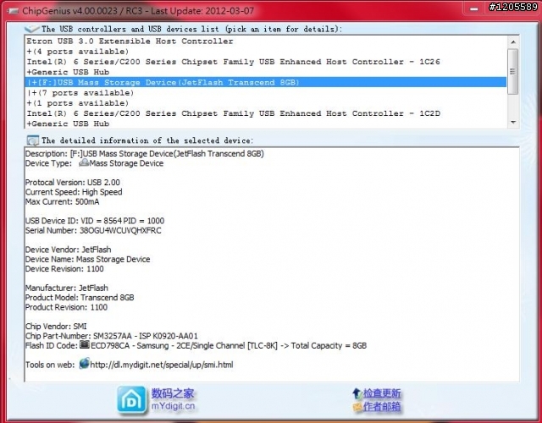
Task: Click the 'VID = 8564 PID = 1000' line
Action: click(x=95, y=221)
